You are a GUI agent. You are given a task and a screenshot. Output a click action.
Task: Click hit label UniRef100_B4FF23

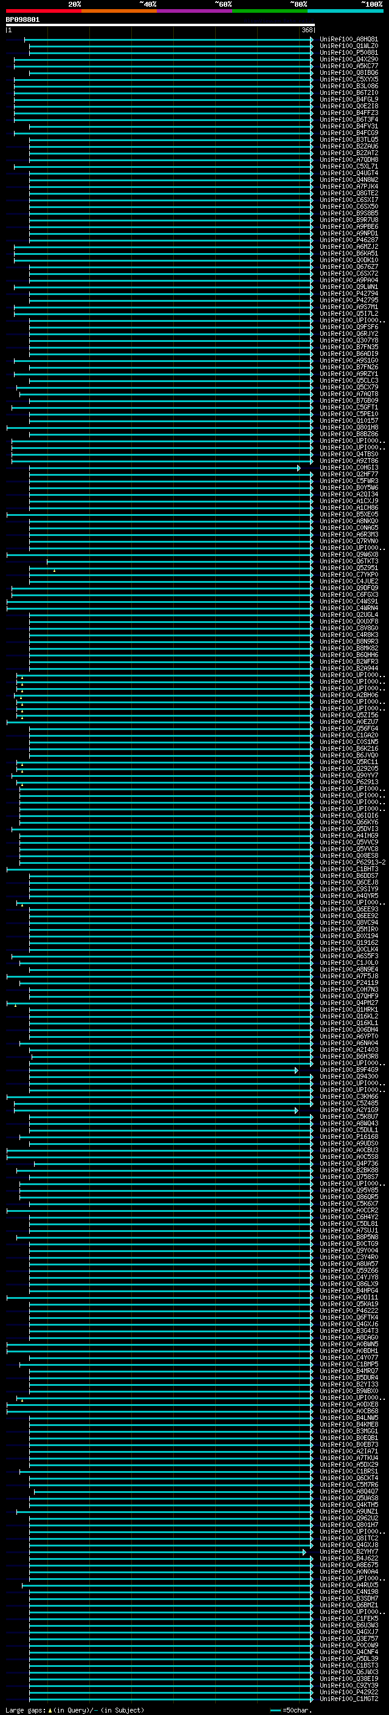(348, 113)
